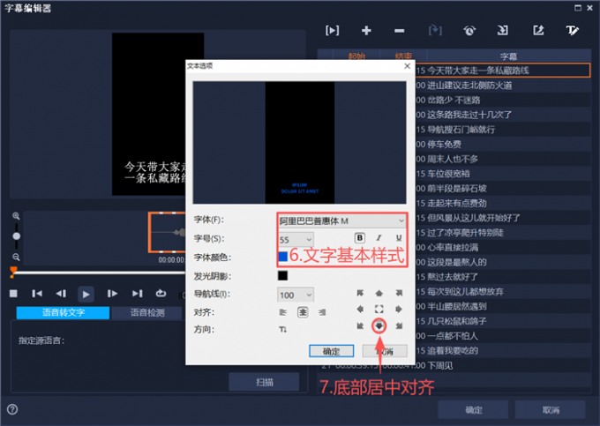Position text at middle right
Screen dimensions: 600x426
point(399,309)
